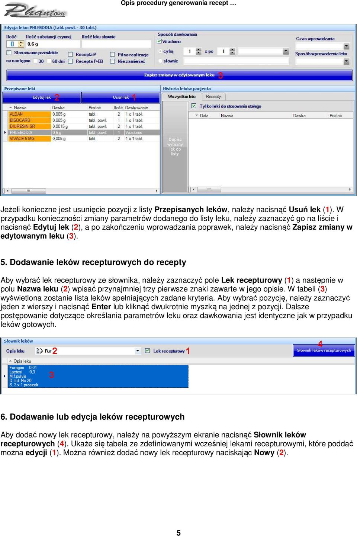Click the Phantom logo
357x536 pixels.
35,10
